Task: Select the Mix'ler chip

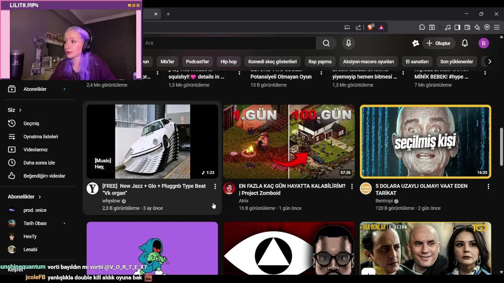Action: 167,61
